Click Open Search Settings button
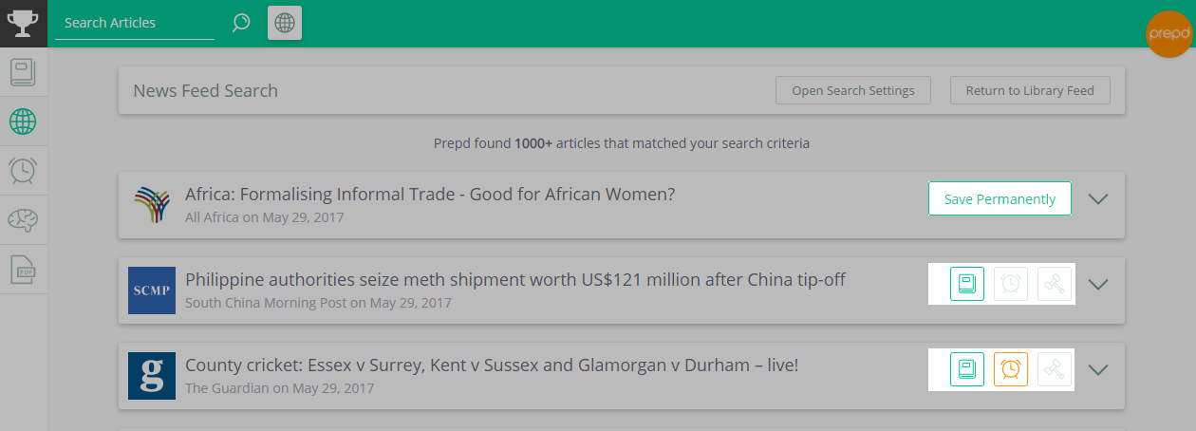The width and height of the screenshot is (1196, 431). coord(853,90)
